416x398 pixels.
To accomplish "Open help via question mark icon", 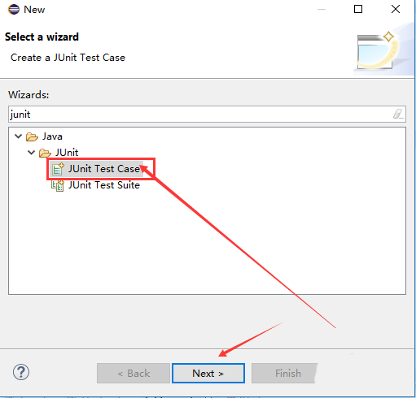I will pos(21,372).
